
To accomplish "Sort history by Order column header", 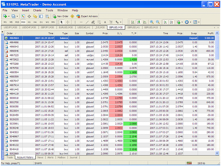I will pyautogui.click(x=13, y=33).
